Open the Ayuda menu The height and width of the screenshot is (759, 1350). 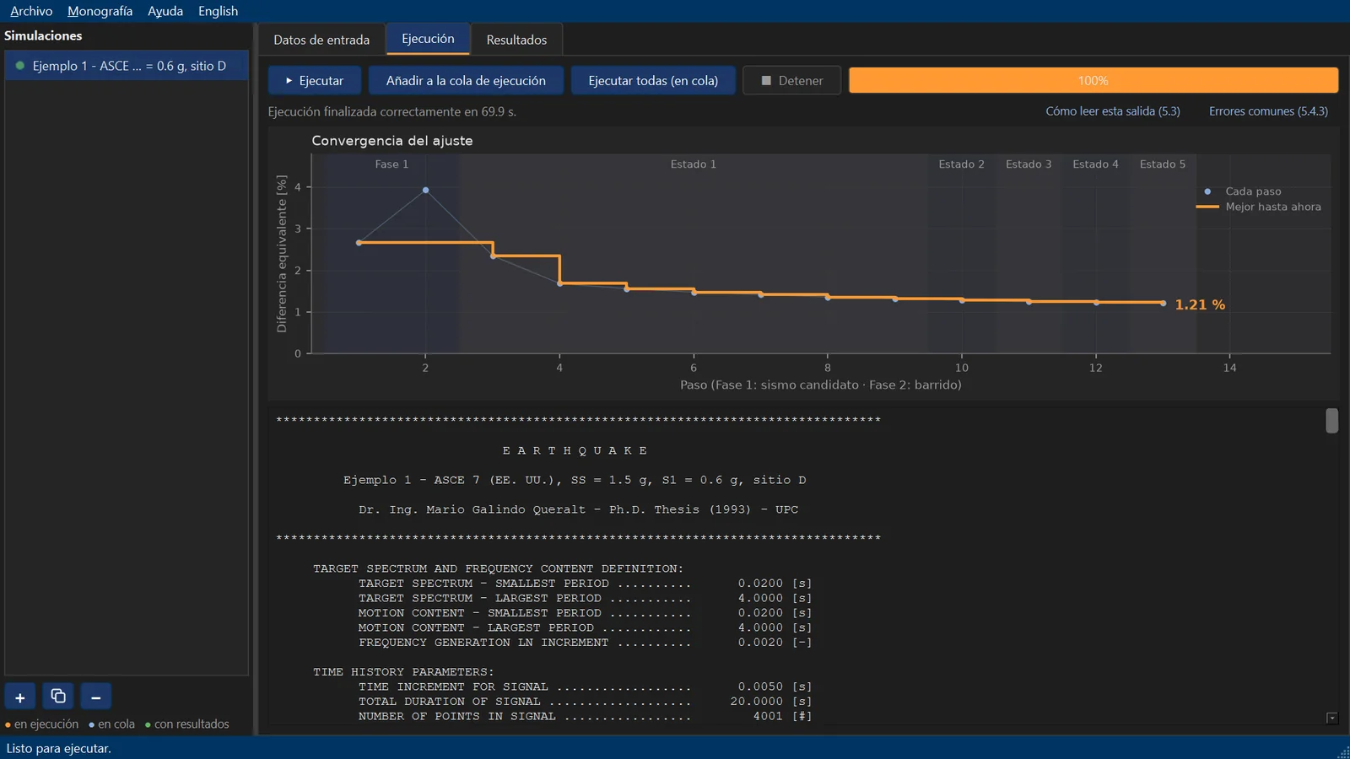[165, 11]
